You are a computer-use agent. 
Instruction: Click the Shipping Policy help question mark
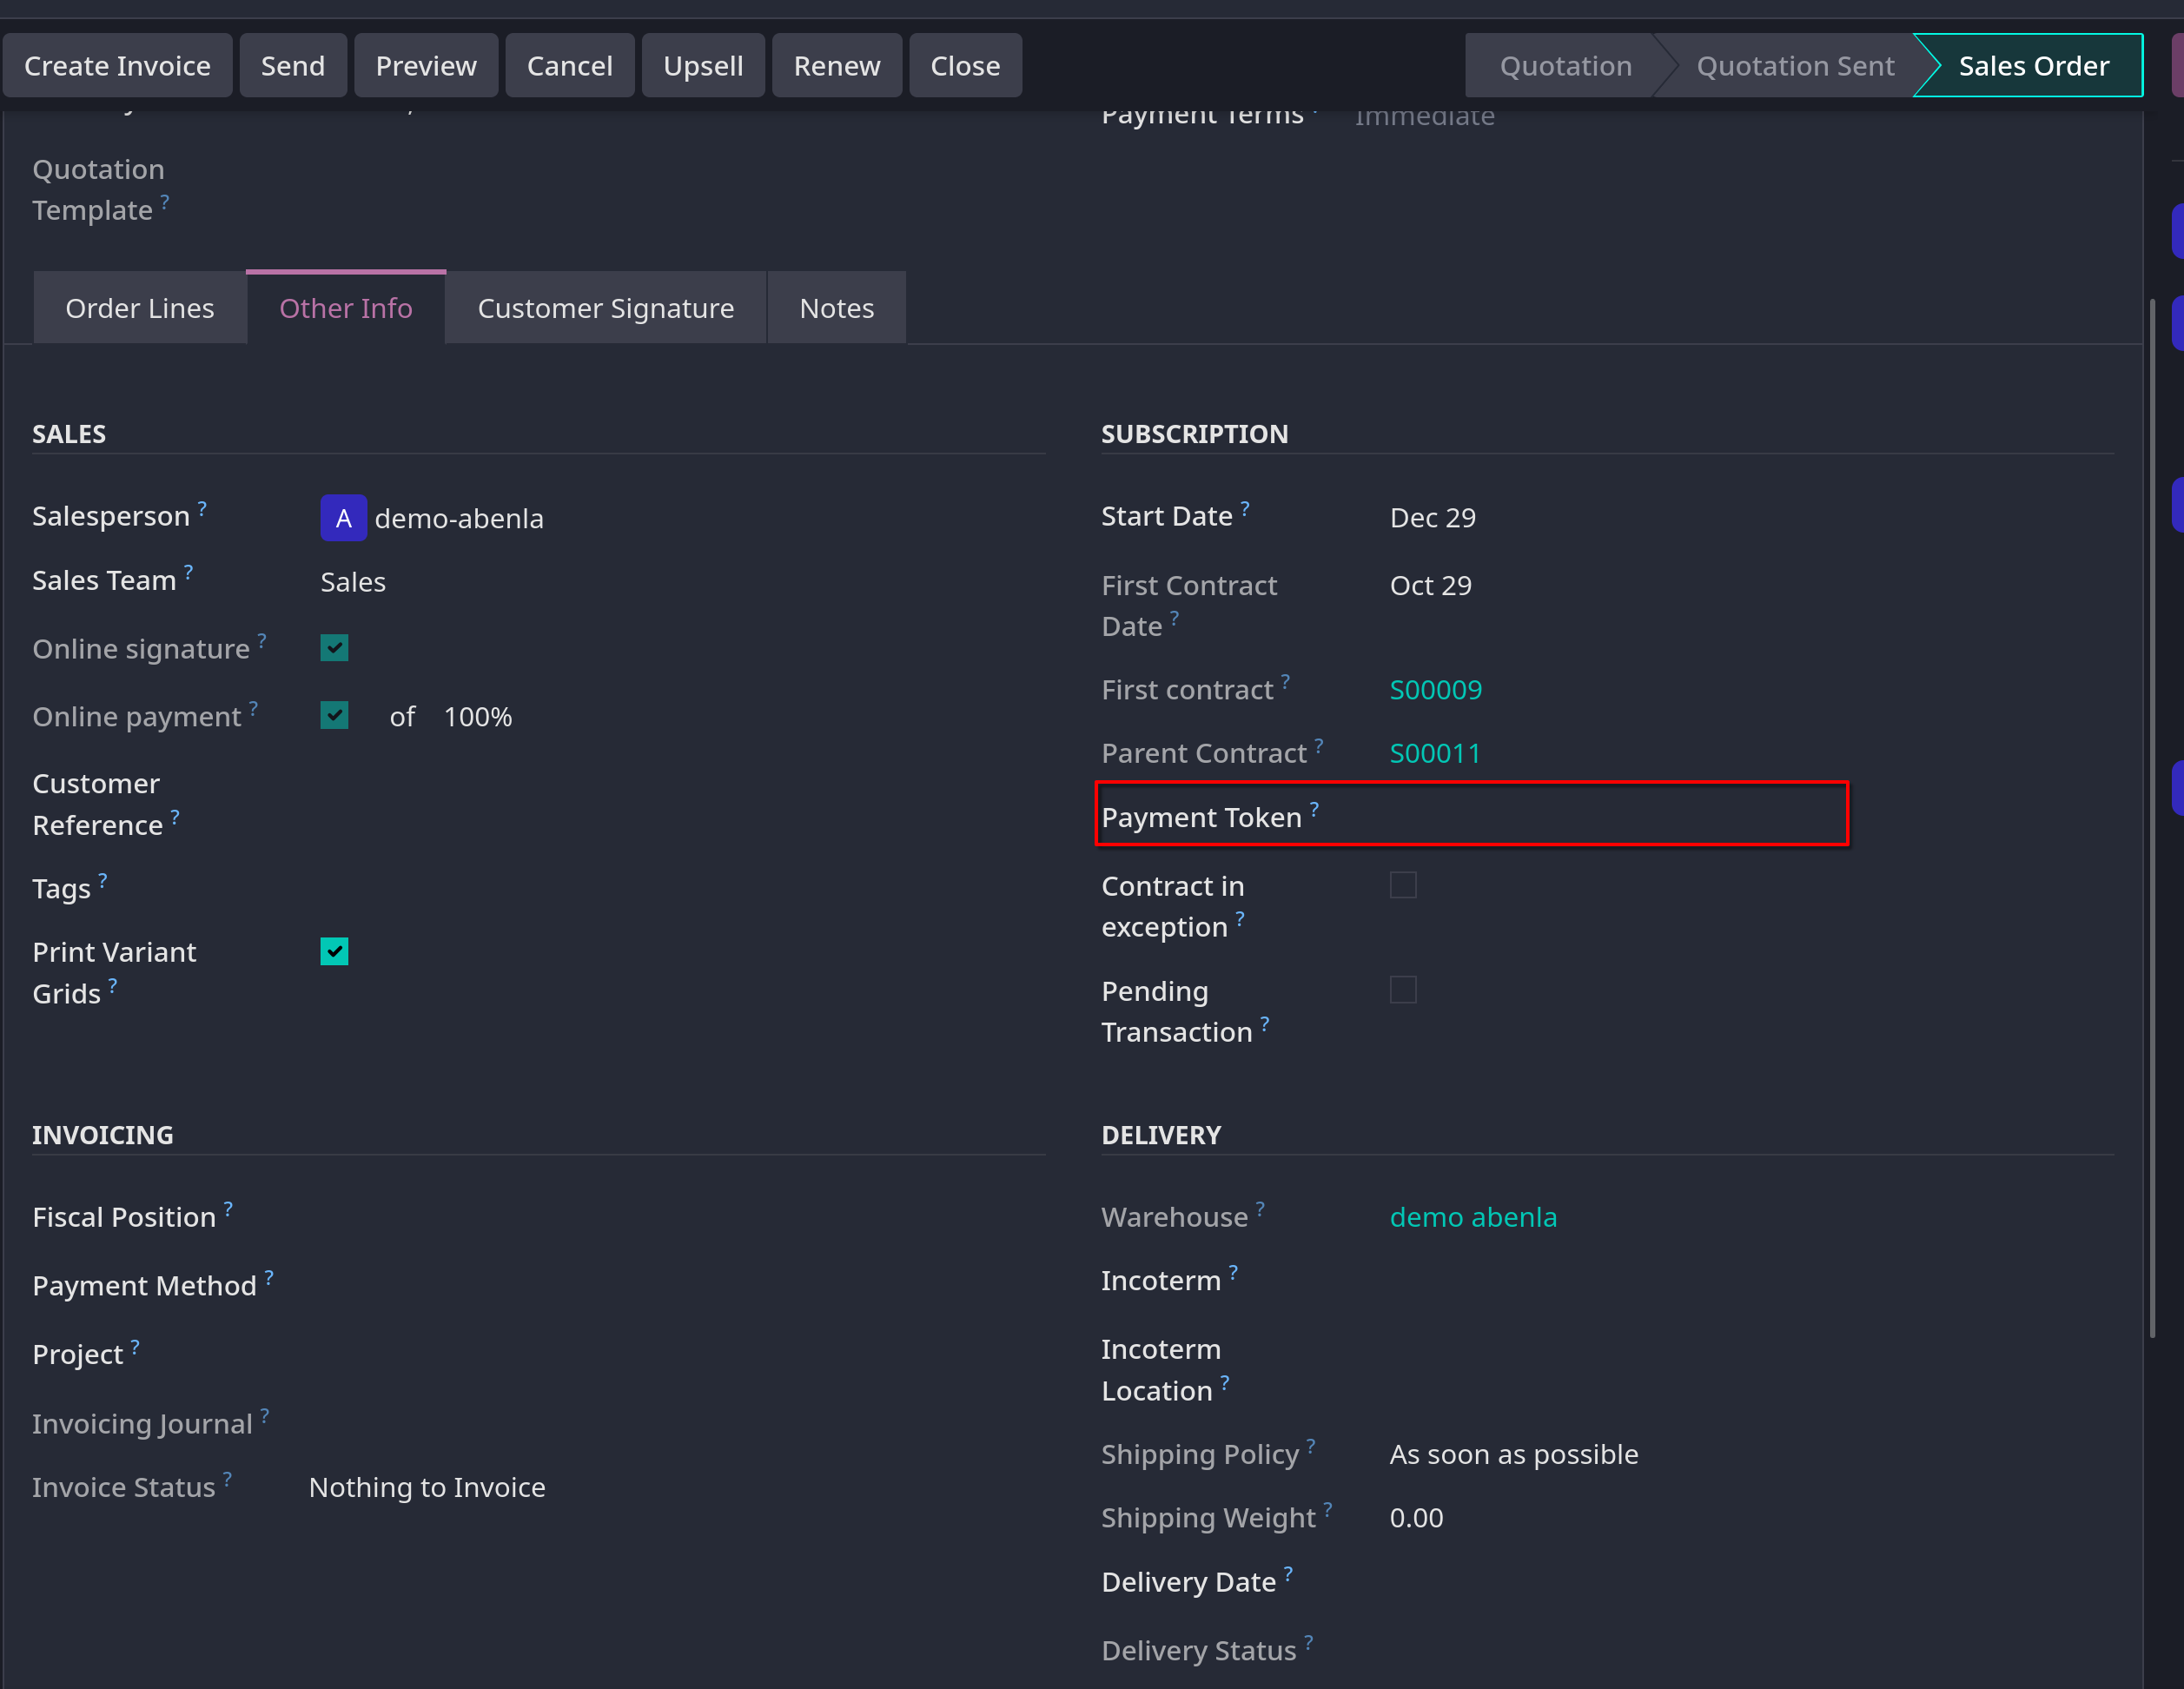pos(1311,1445)
